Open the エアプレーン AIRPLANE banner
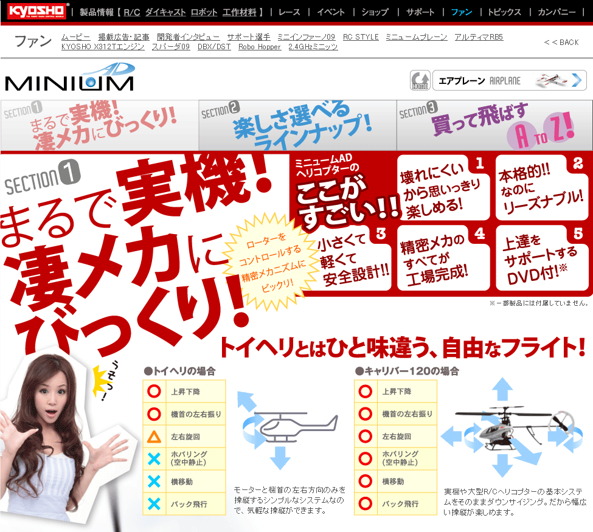 [510, 80]
